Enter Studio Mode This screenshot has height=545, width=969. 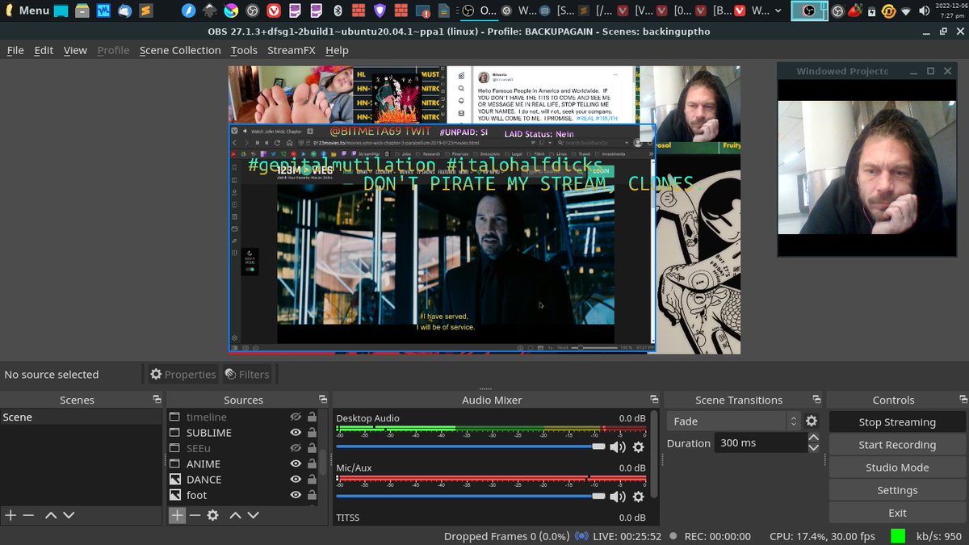(x=897, y=467)
